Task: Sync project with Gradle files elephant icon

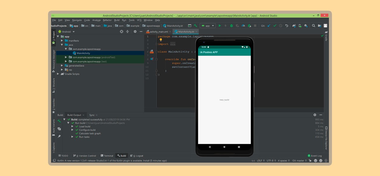Action: [x=294, y=26]
